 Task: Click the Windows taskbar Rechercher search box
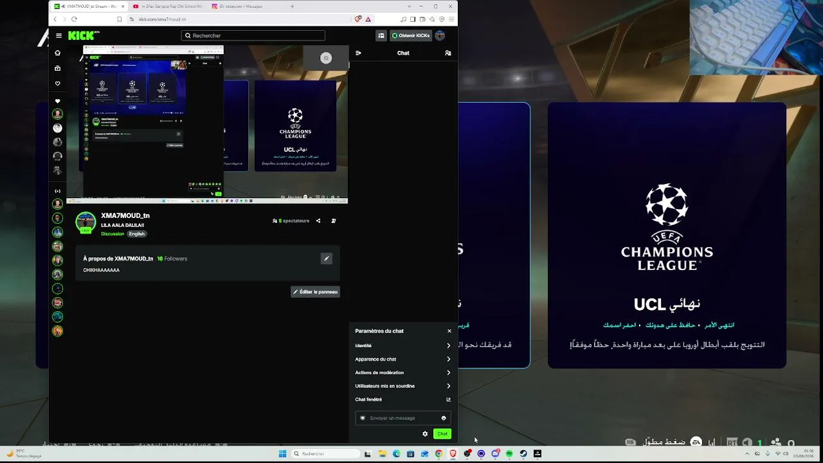point(327,454)
